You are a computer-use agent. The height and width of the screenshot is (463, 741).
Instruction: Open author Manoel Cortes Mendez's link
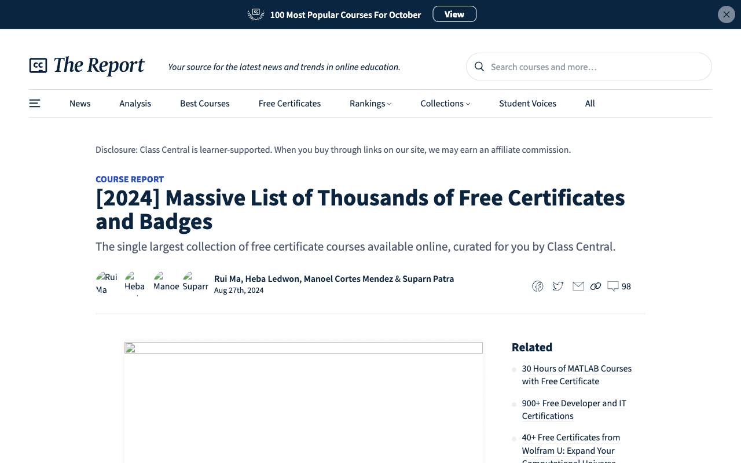pos(349,279)
